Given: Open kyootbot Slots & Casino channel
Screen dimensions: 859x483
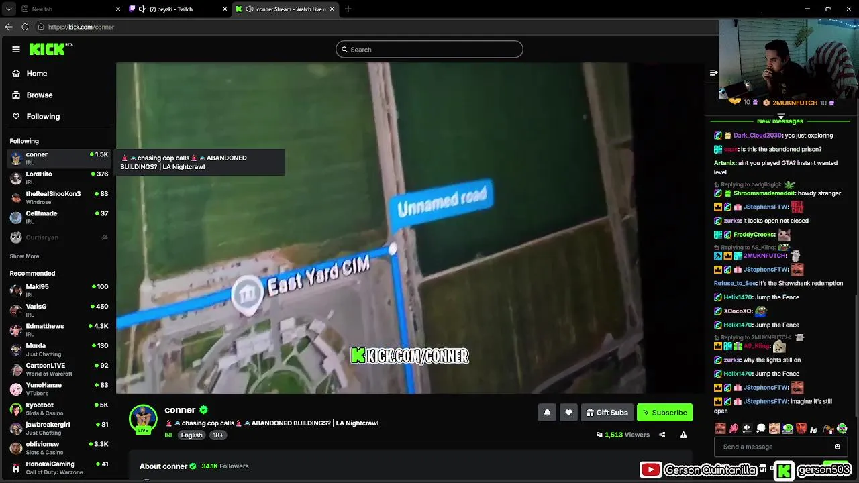Looking at the screenshot, I should tap(59, 409).
